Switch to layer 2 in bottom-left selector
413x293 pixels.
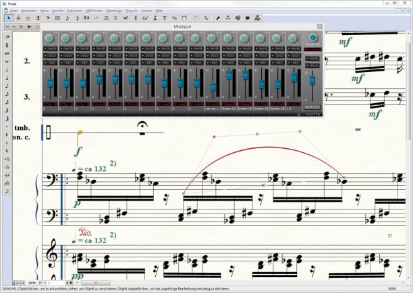pos(17,283)
